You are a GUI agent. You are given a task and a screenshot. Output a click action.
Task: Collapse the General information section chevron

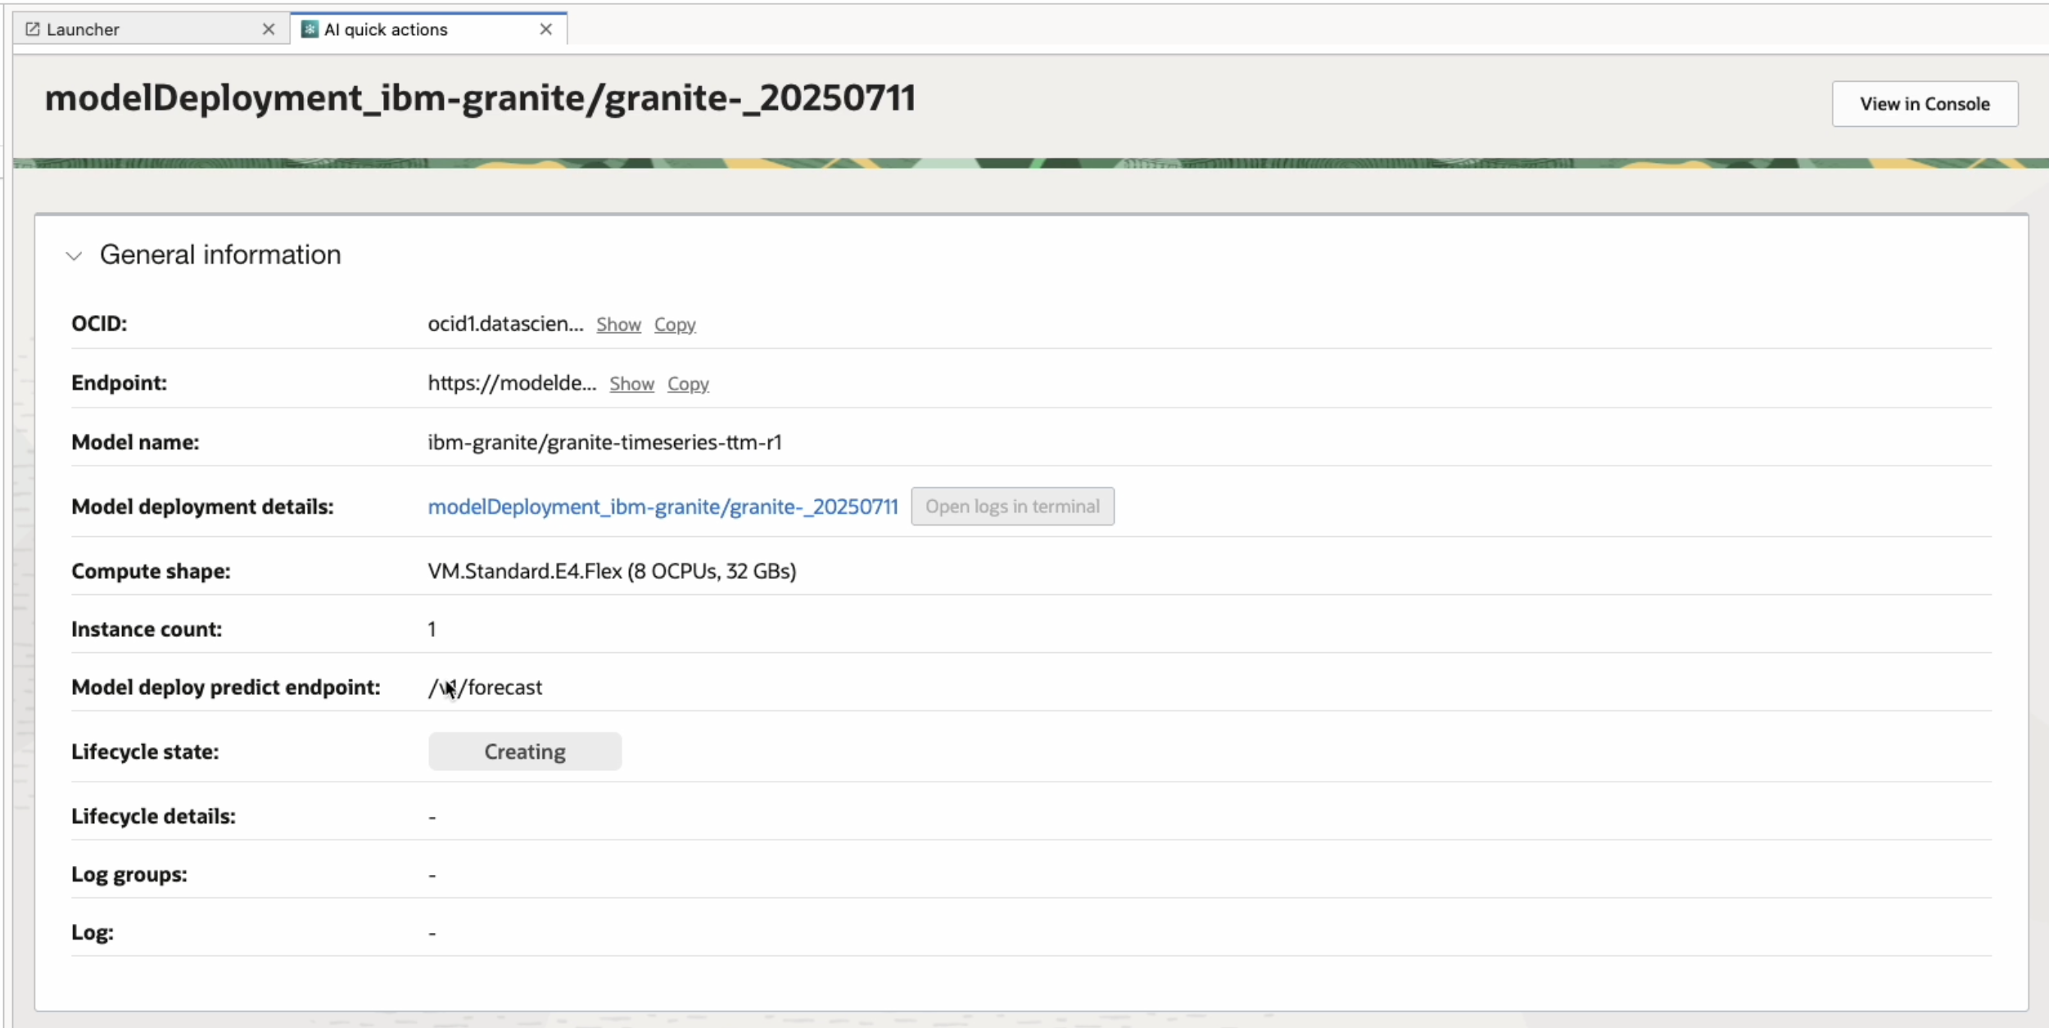click(75, 256)
